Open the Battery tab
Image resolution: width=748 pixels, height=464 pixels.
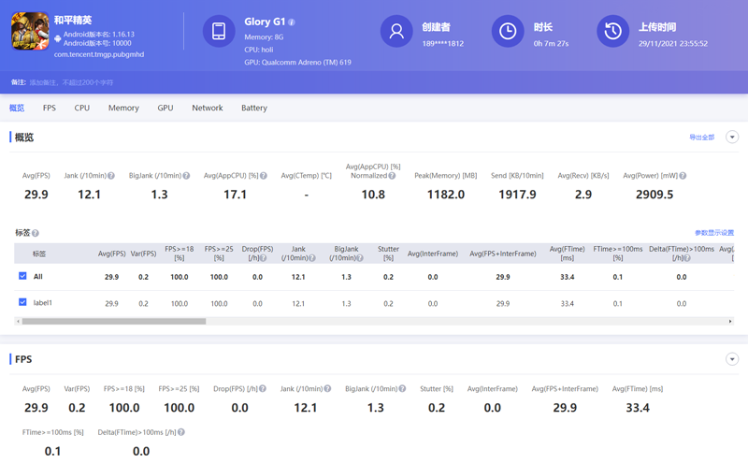coord(254,109)
